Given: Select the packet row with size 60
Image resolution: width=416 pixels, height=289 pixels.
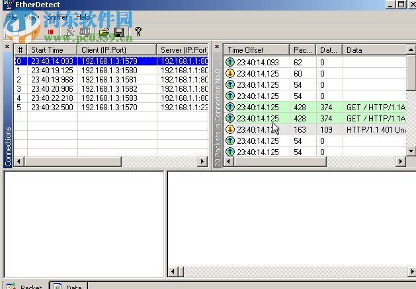Looking at the screenshot, I should [x=315, y=74].
